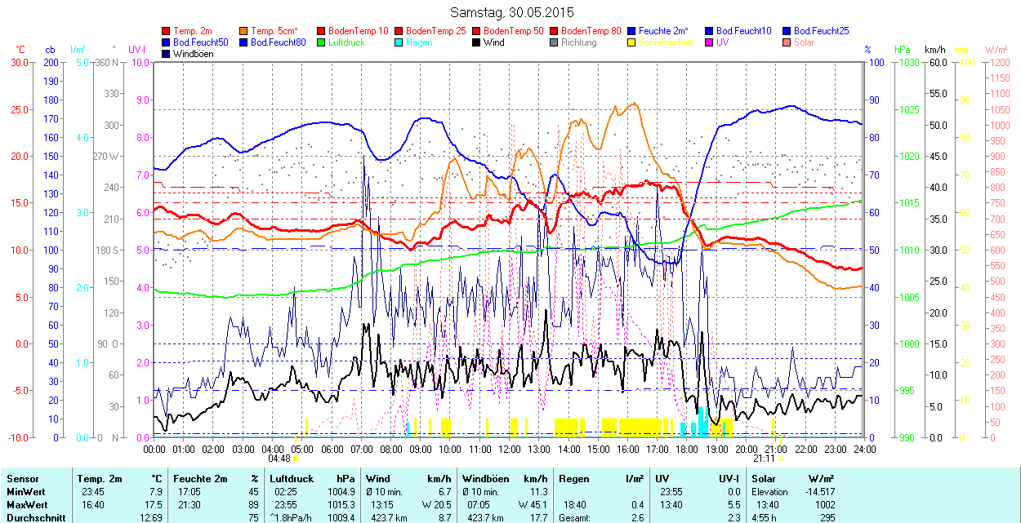Image resolution: width=1021 pixels, height=523 pixels.
Task: Click the average temperature value 12.69
Action: (151, 517)
